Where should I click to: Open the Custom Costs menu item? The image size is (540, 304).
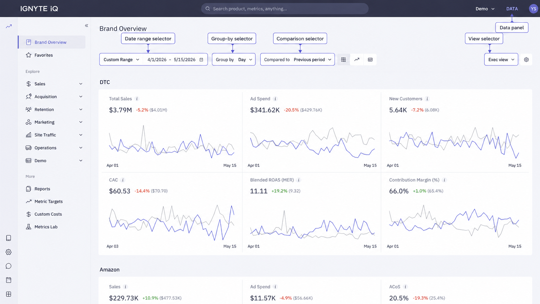(x=52, y=214)
